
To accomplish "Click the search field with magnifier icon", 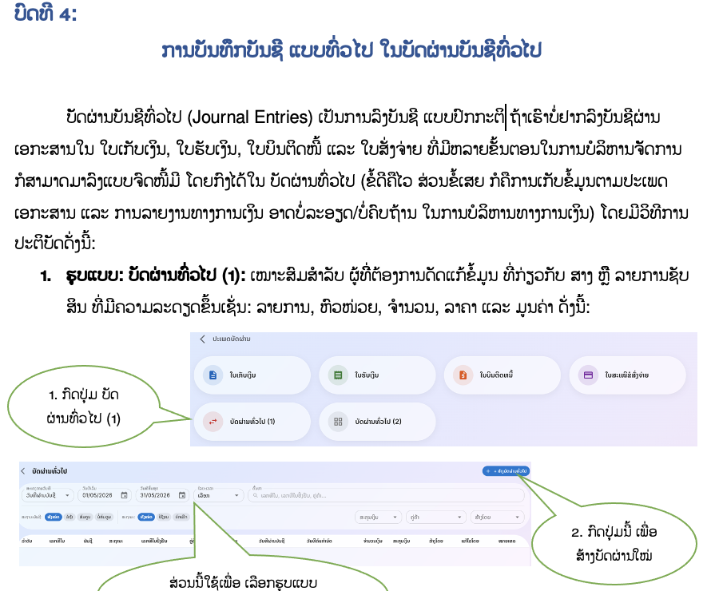I will [x=386, y=495].
